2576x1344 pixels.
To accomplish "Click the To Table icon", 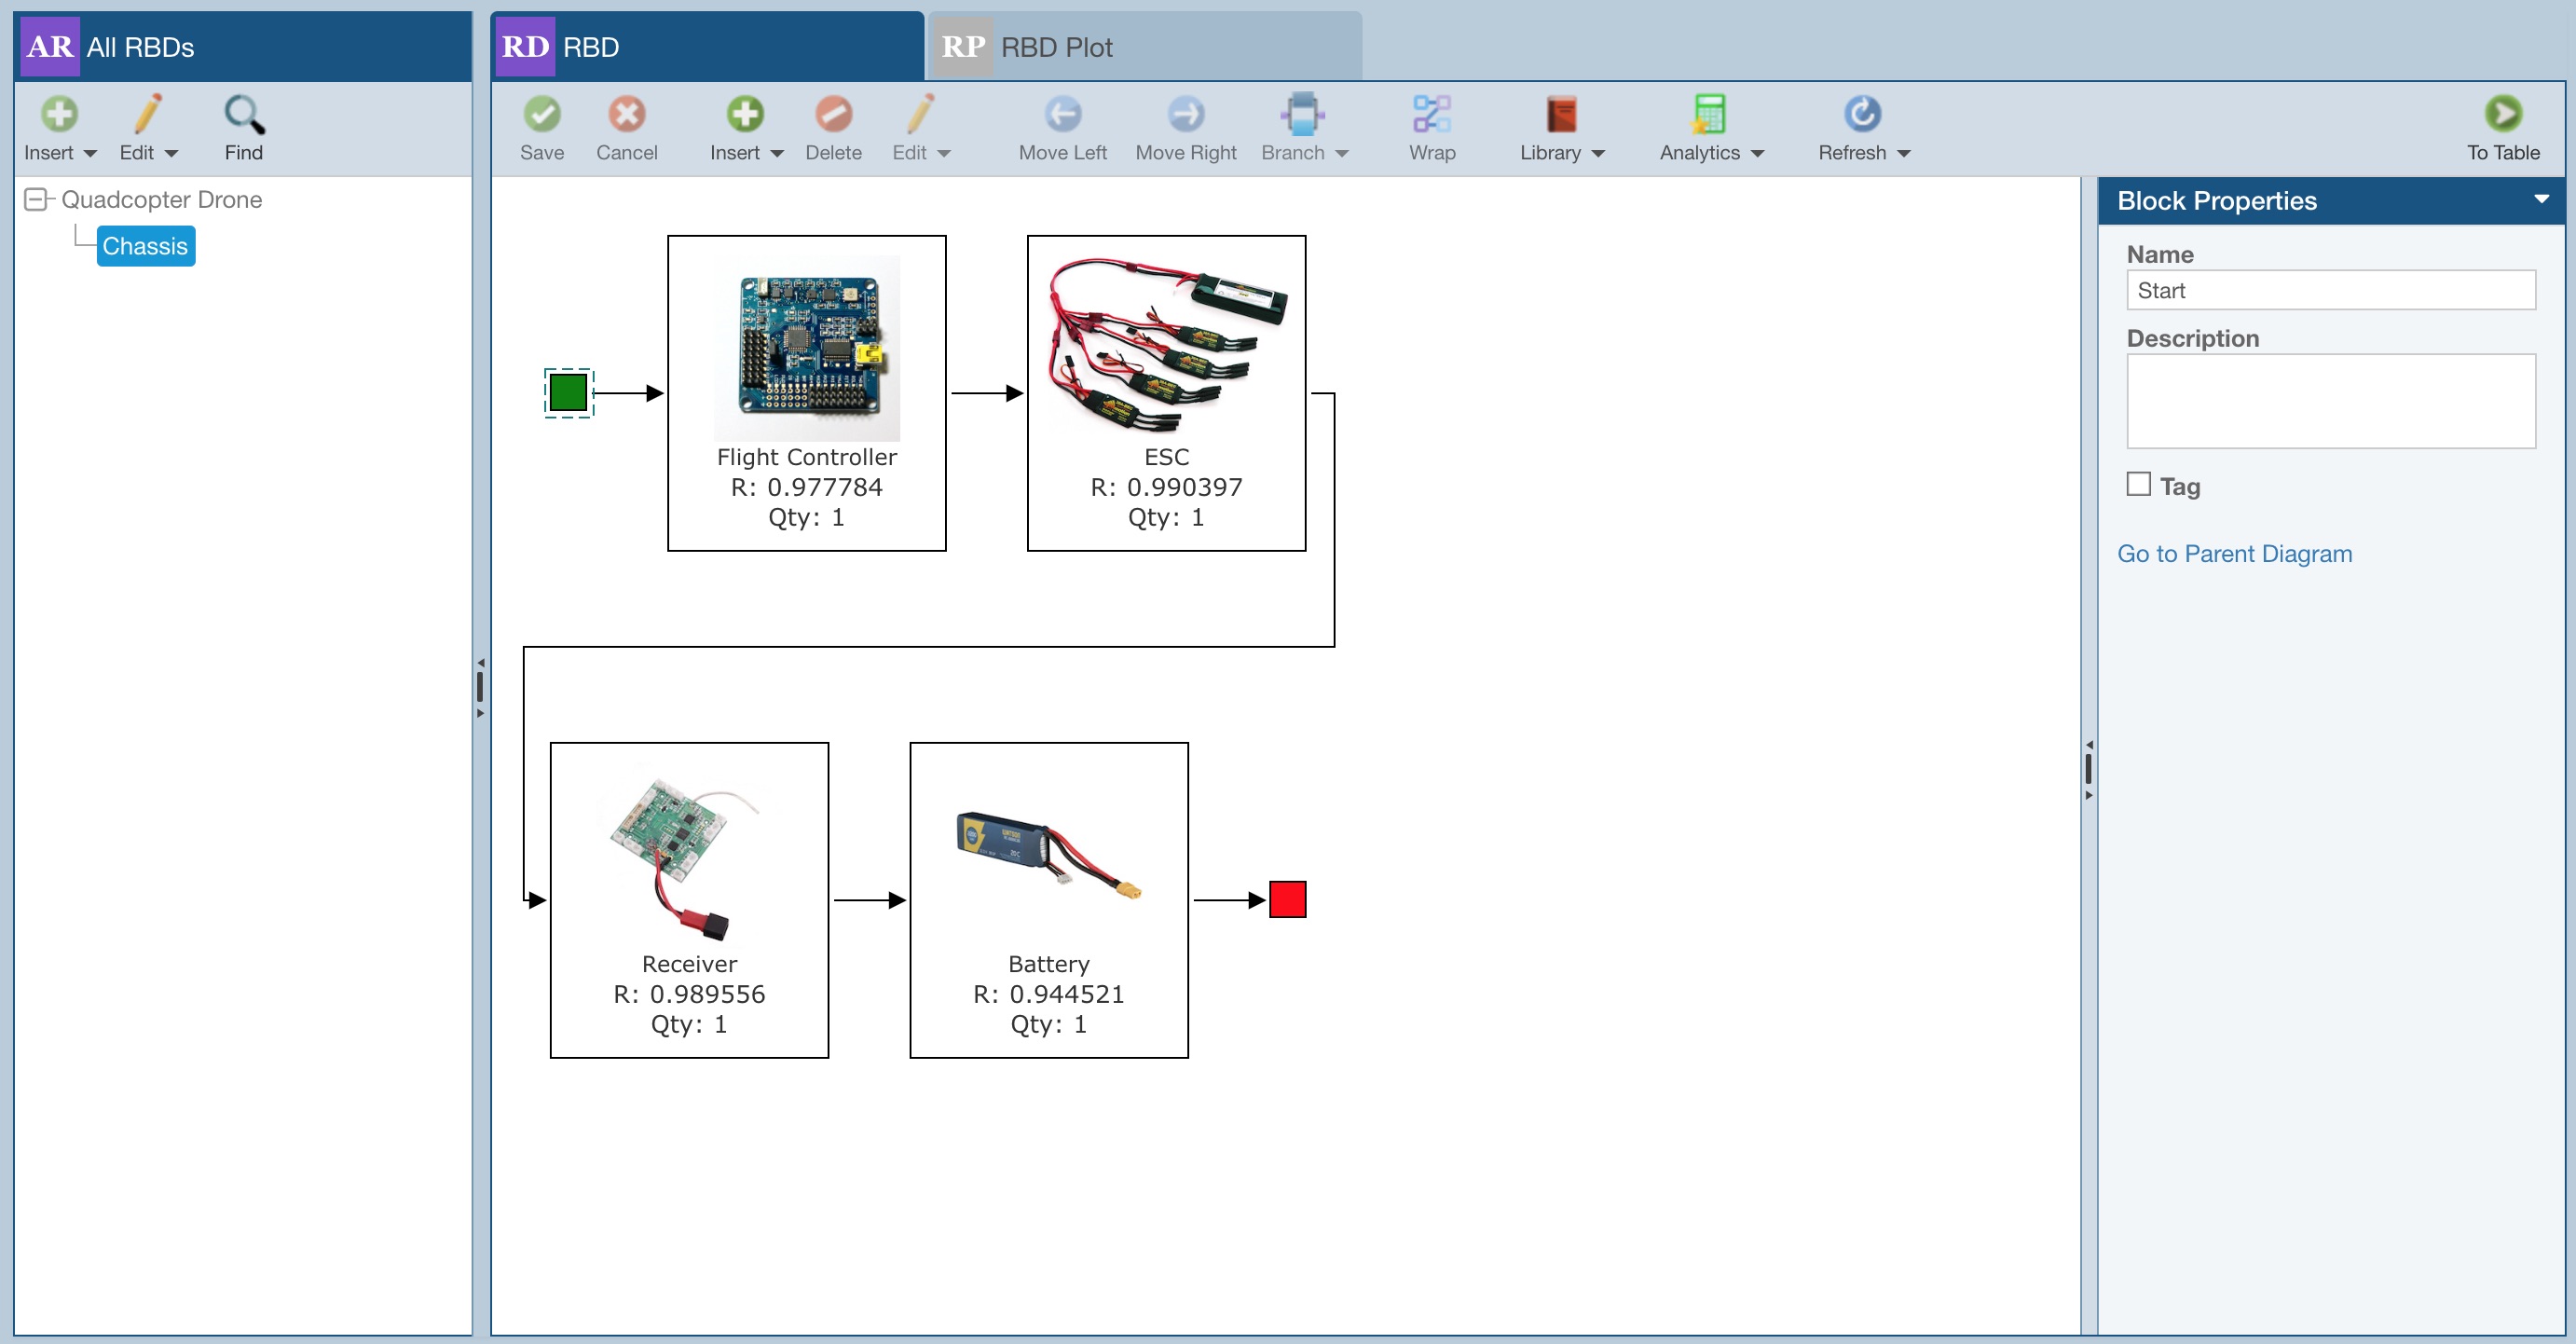I will point(2502,114).
